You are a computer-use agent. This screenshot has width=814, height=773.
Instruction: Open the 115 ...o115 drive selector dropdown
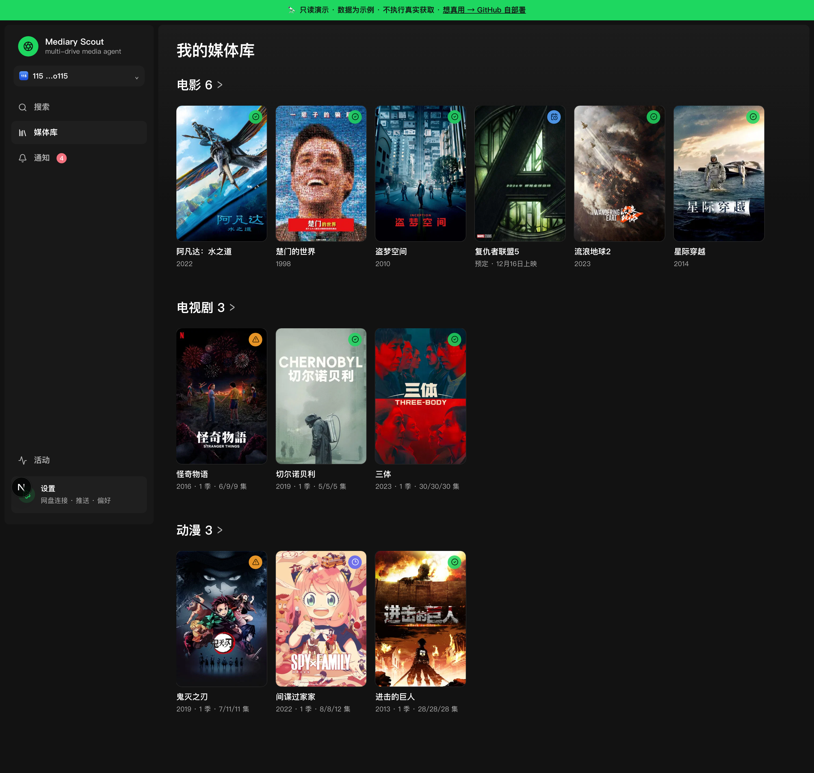click(79, 76)
